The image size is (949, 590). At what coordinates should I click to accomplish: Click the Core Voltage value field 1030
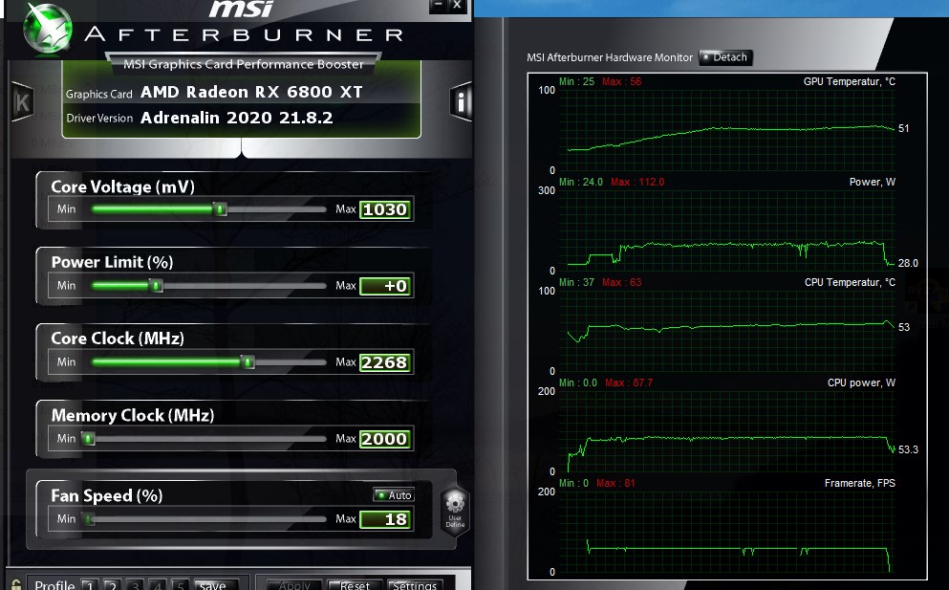coord(385,209)
